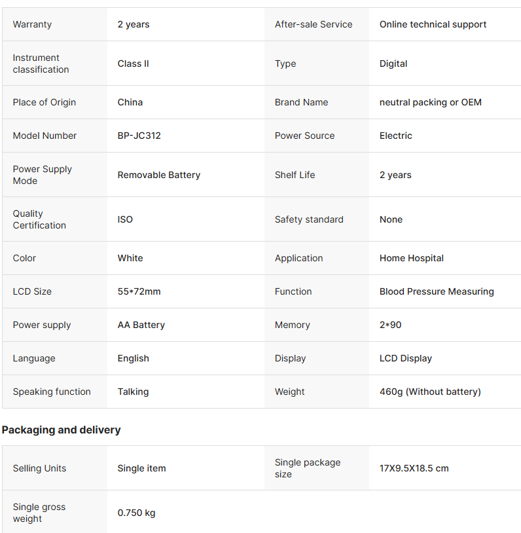Select the Power Source 'Electric' value
Viewport: 521px width, 533px height.
[x=396, y=136]
